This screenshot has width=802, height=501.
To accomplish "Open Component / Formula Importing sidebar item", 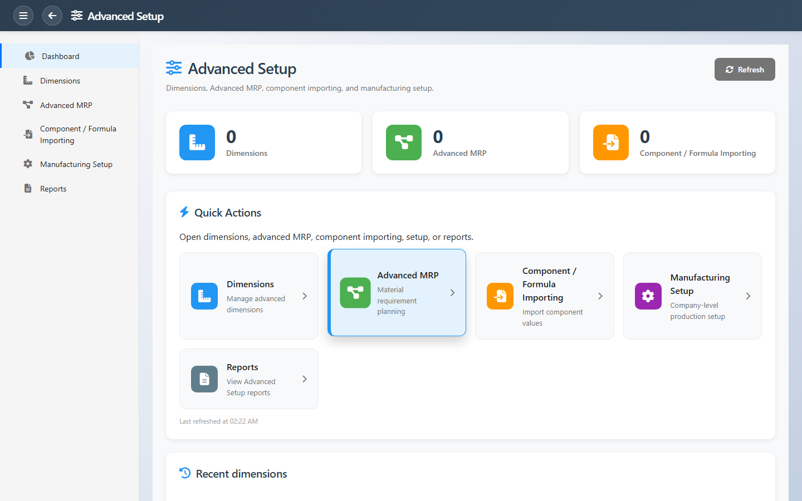I will 78,135.
